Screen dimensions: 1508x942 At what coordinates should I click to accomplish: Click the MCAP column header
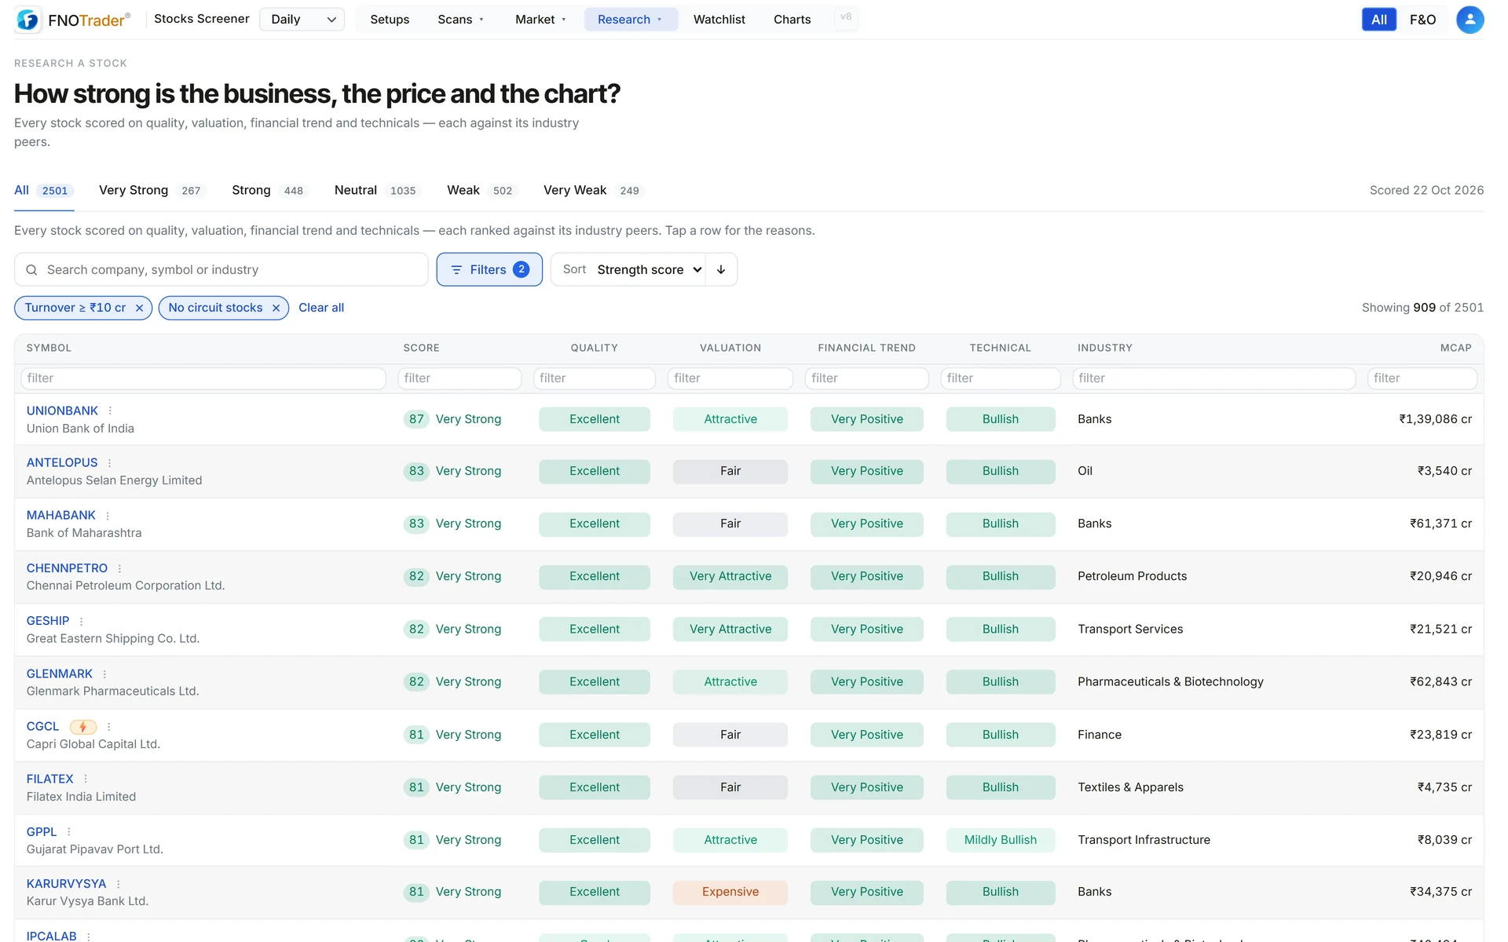[x=1455, y=348]
